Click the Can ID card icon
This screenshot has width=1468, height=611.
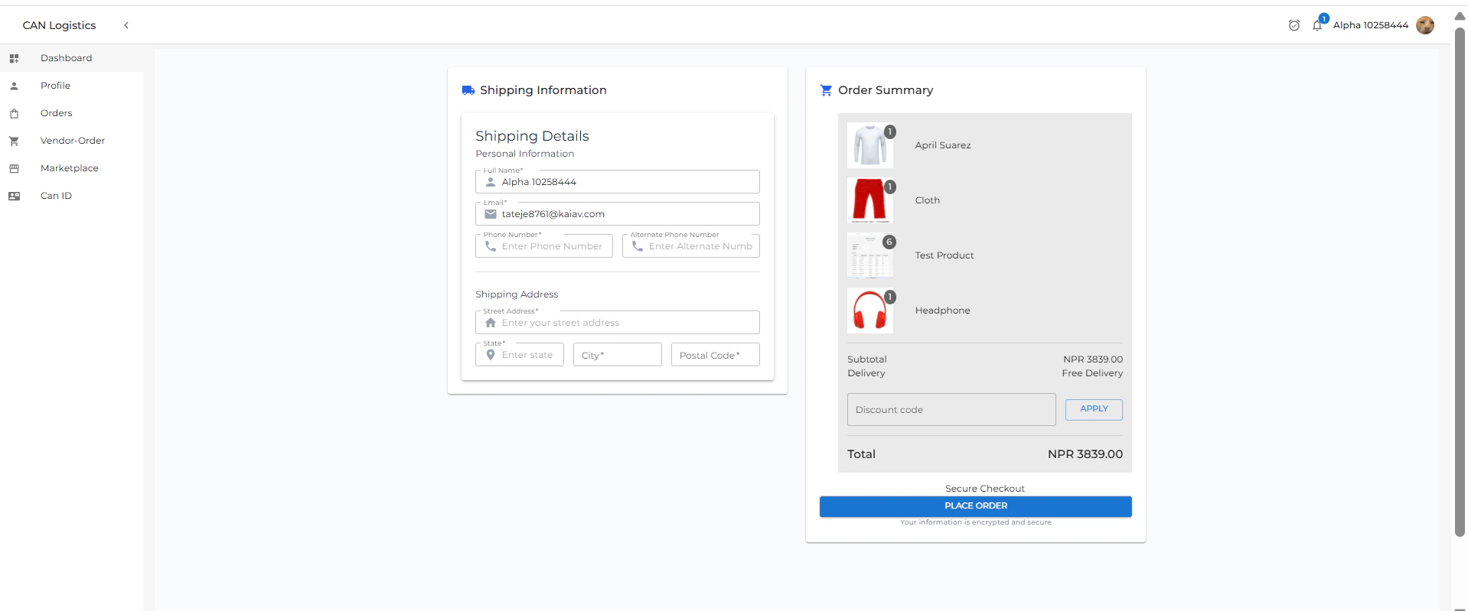[x=14, y=196]
